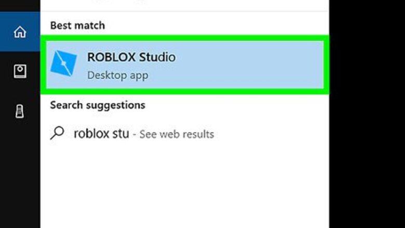Click the empty sidebar area below the icons
405x228 pixels.
point(20,176)
